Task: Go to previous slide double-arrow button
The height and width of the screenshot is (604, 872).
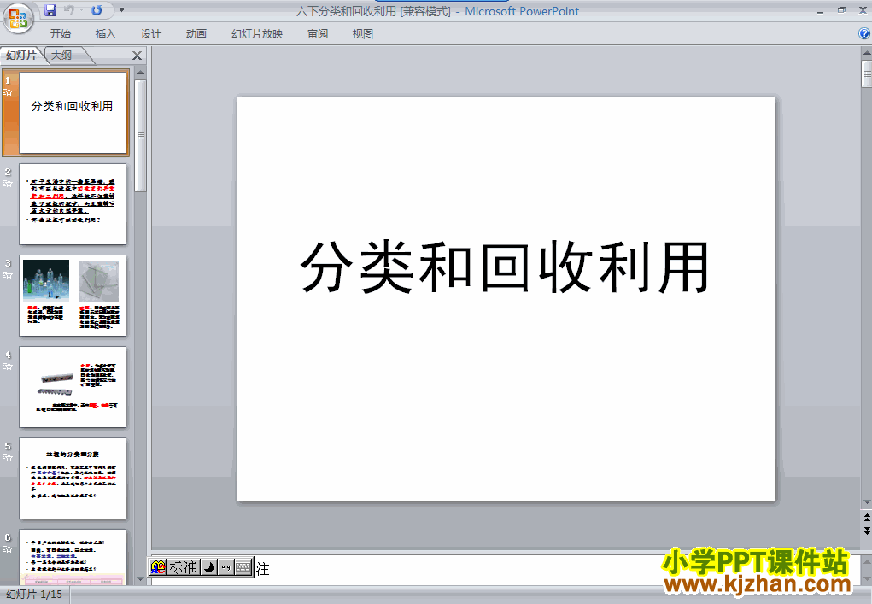Action: 866,517
